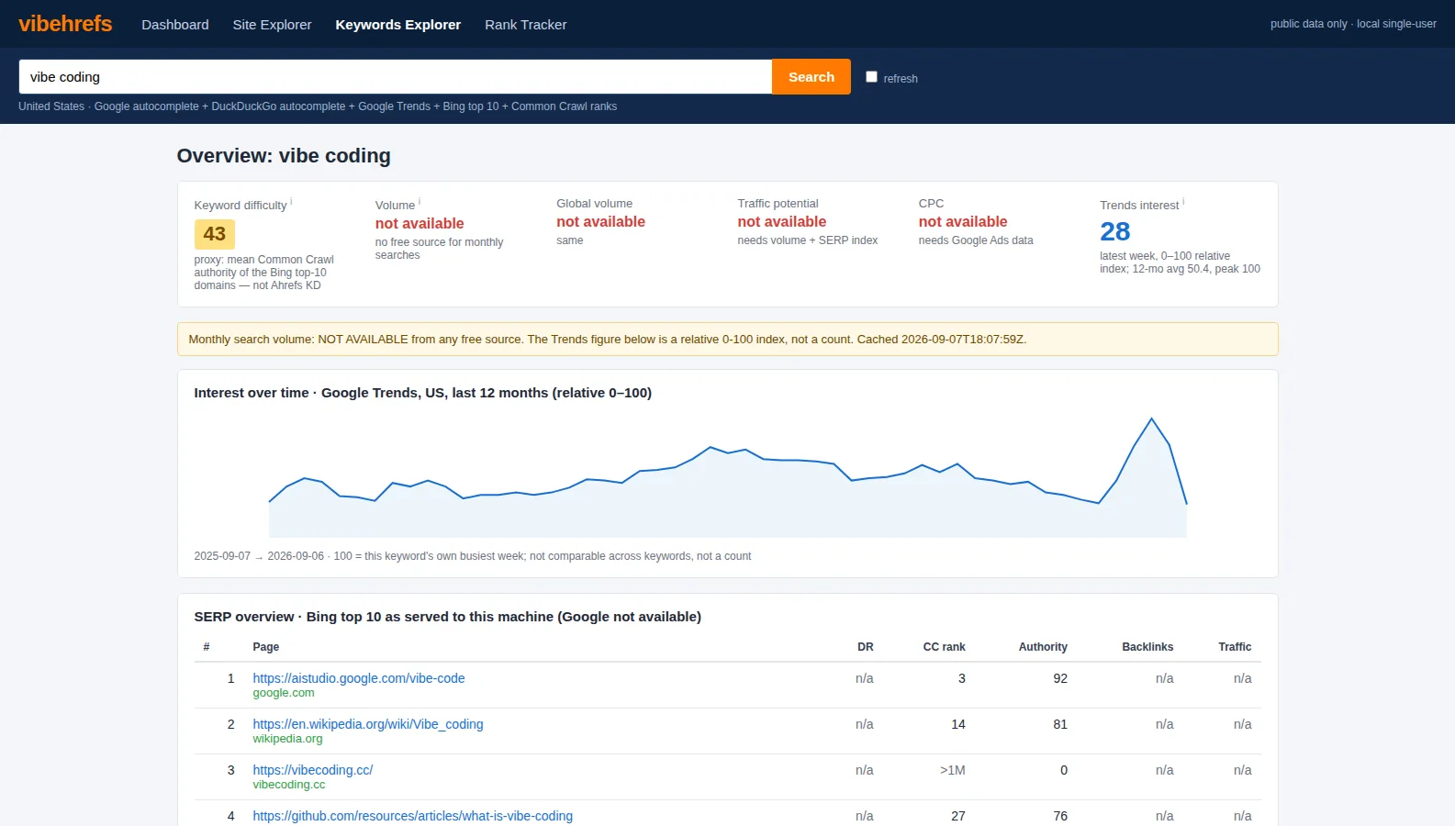This screenshot has width=1455, height=826.
Task: Open the Wikipedia Vibe_coding result link
Action: pos(368,724)
